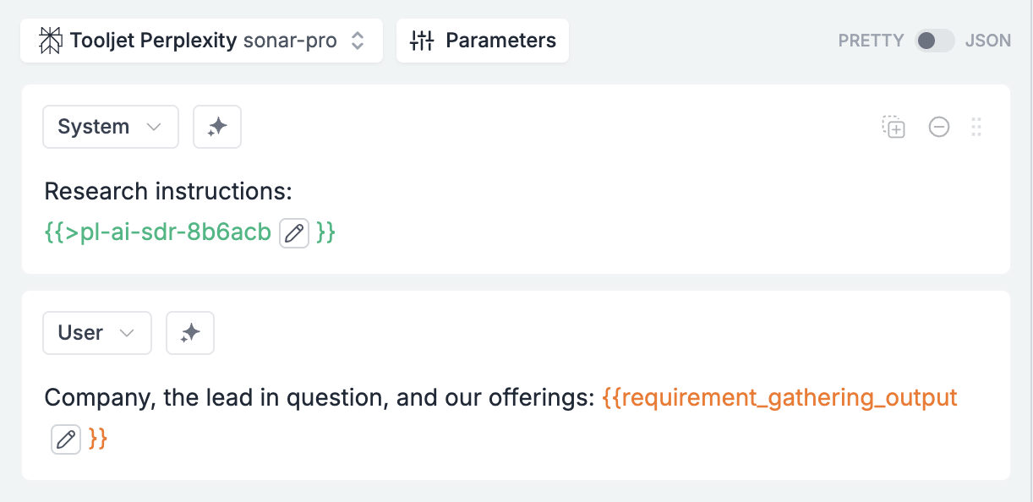Open the User role dropdown
The height and width of the screenshot is (502, 1033).
tap(96, 332)
